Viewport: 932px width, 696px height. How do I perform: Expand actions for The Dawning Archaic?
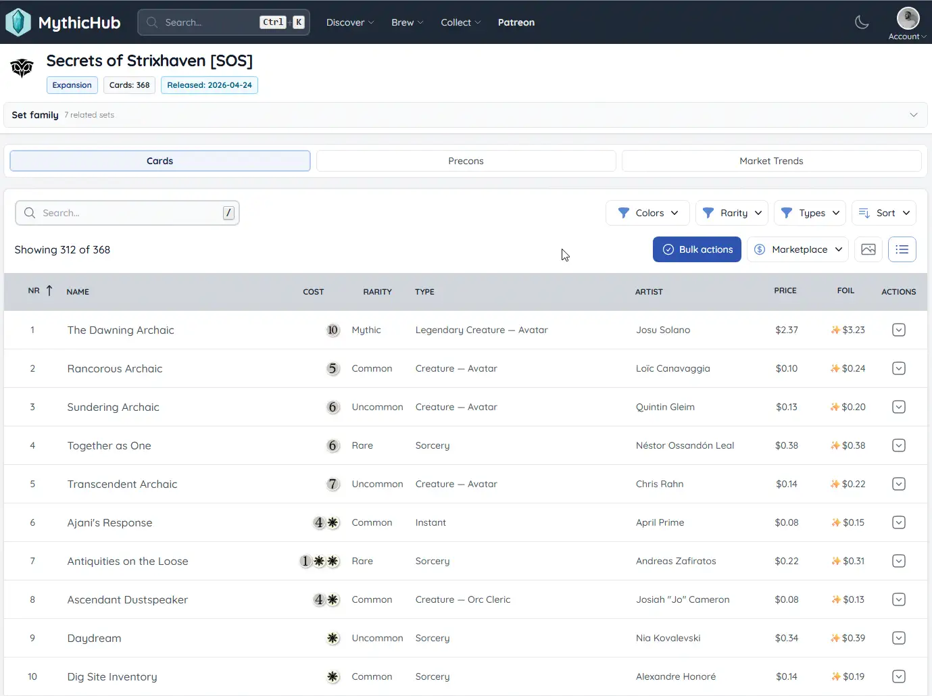click(x=898, y=330)
